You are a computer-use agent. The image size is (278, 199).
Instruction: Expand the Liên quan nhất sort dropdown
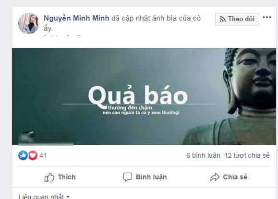coord(44,197)
